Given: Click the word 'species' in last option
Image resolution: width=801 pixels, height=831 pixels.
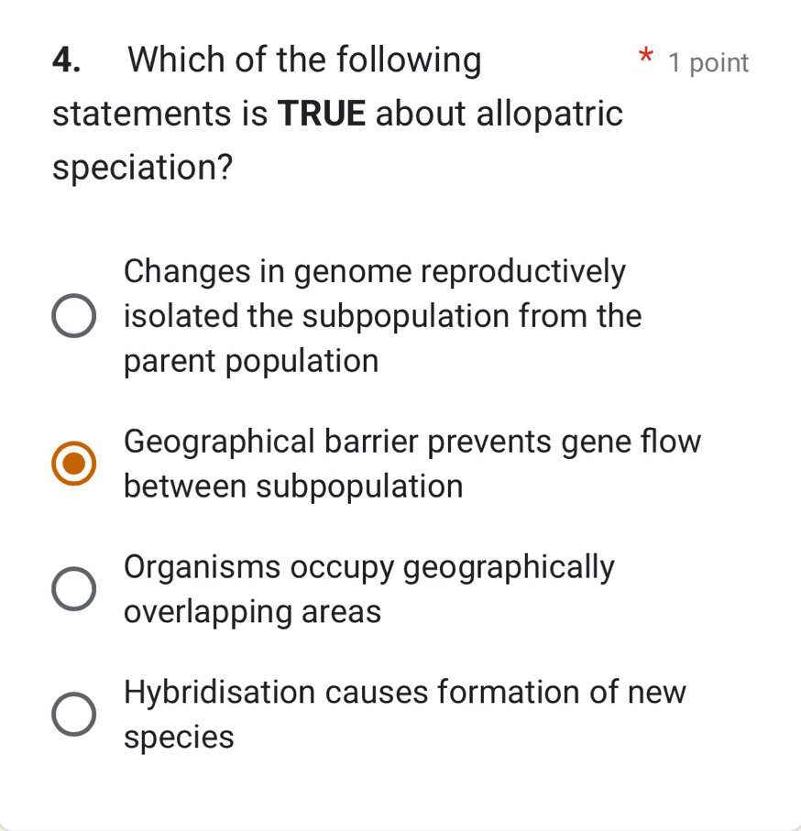Looking at the screenshot, I should [179, 737].
